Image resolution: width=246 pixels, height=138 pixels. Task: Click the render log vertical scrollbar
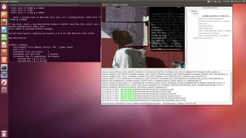(231, 87)
